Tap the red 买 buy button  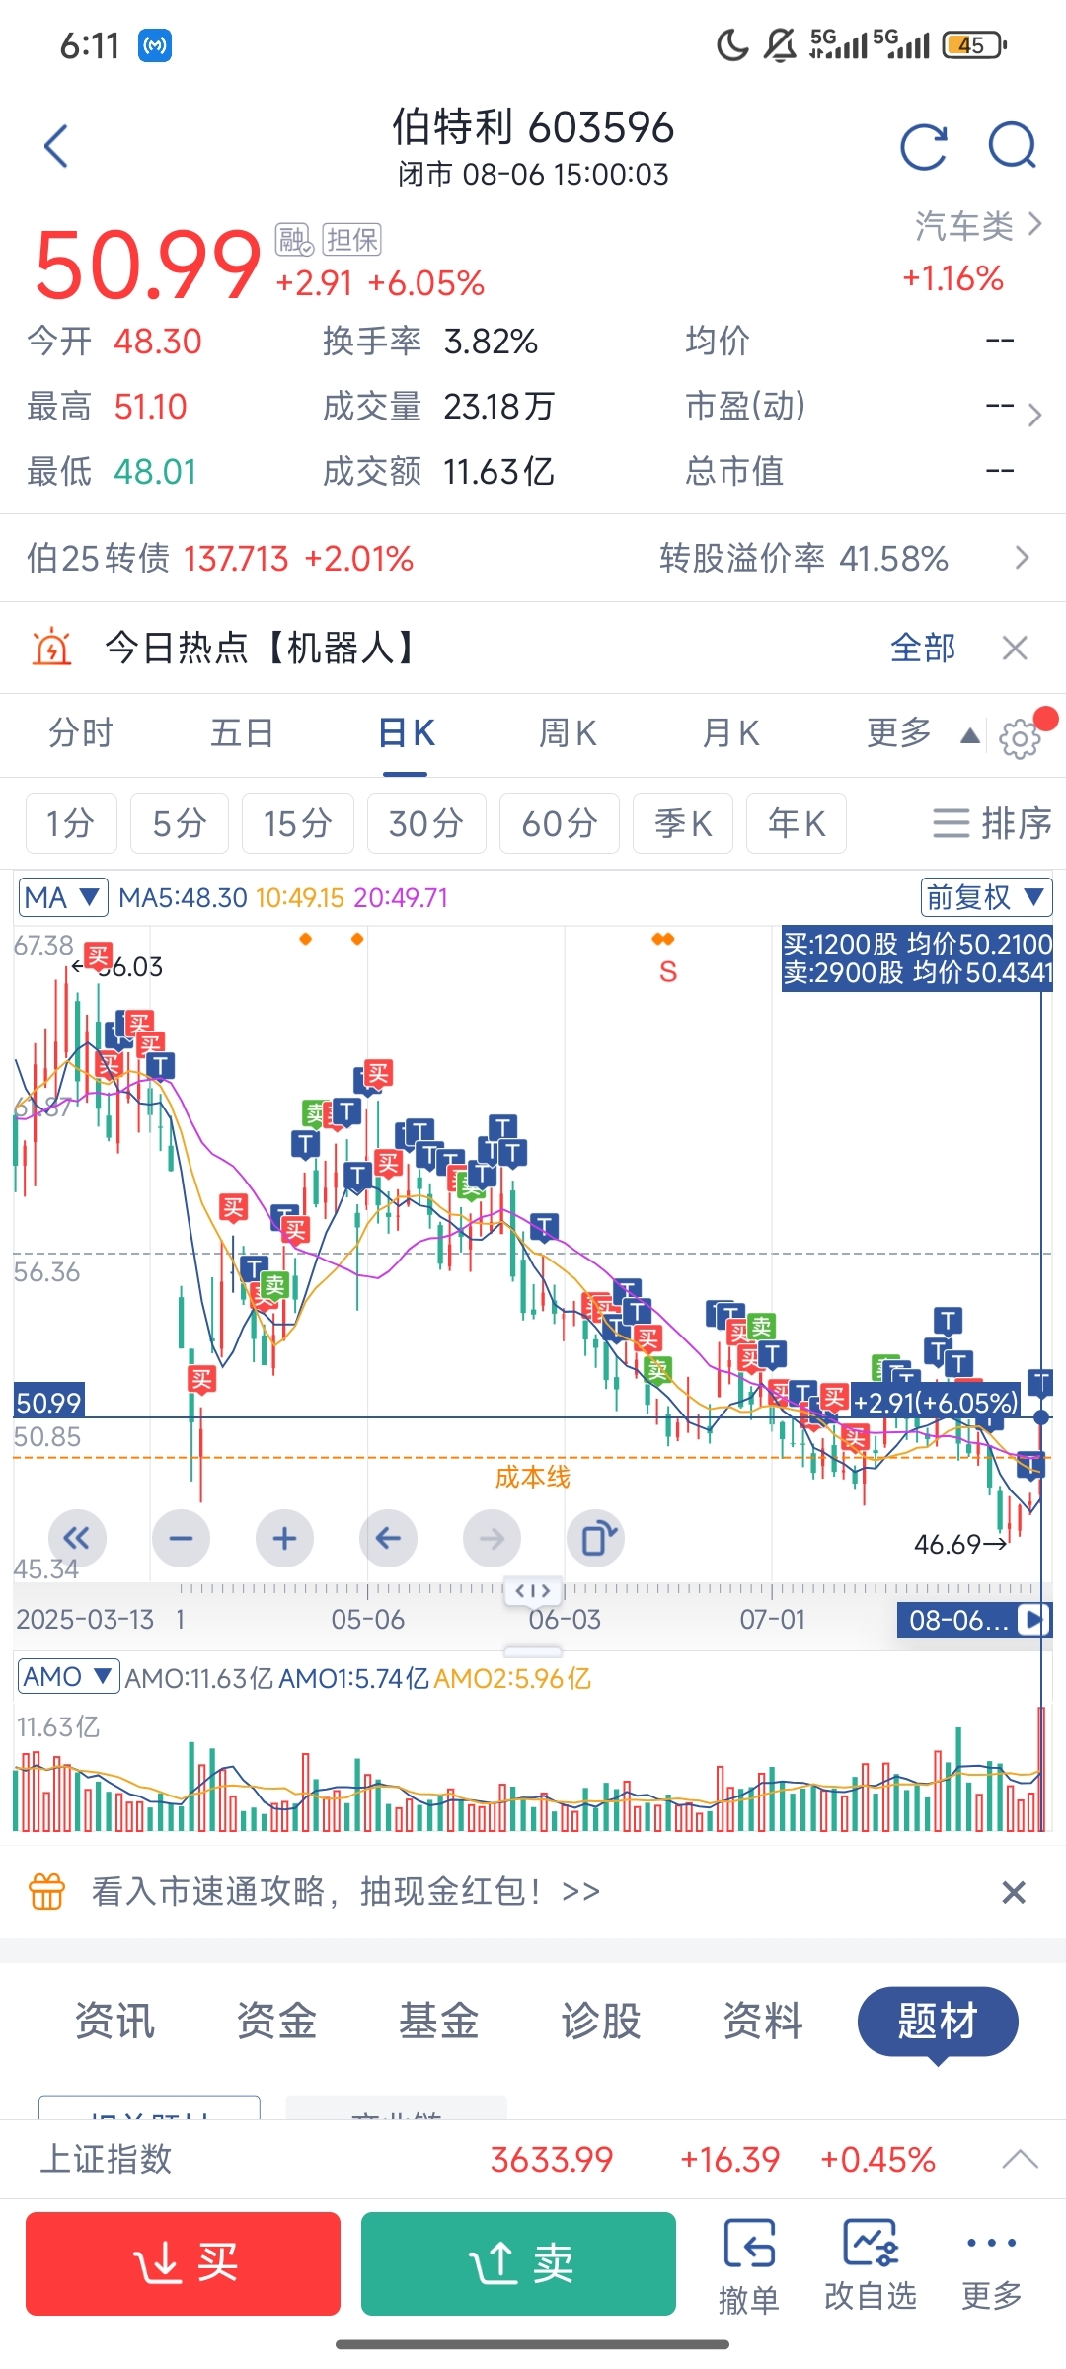pyautogui.click(x=183, y=2262)
